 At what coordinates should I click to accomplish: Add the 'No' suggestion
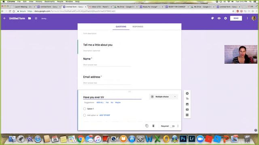click(x=112, y=102)
